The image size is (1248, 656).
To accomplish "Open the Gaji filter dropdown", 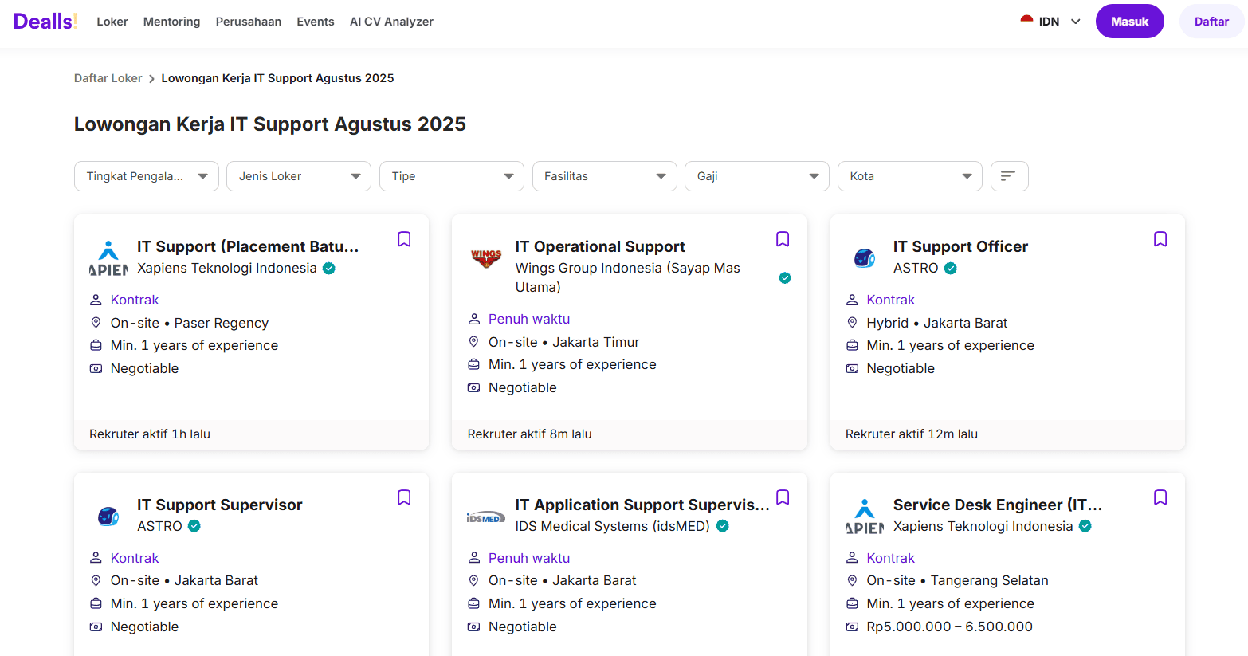I will (757, 176).
